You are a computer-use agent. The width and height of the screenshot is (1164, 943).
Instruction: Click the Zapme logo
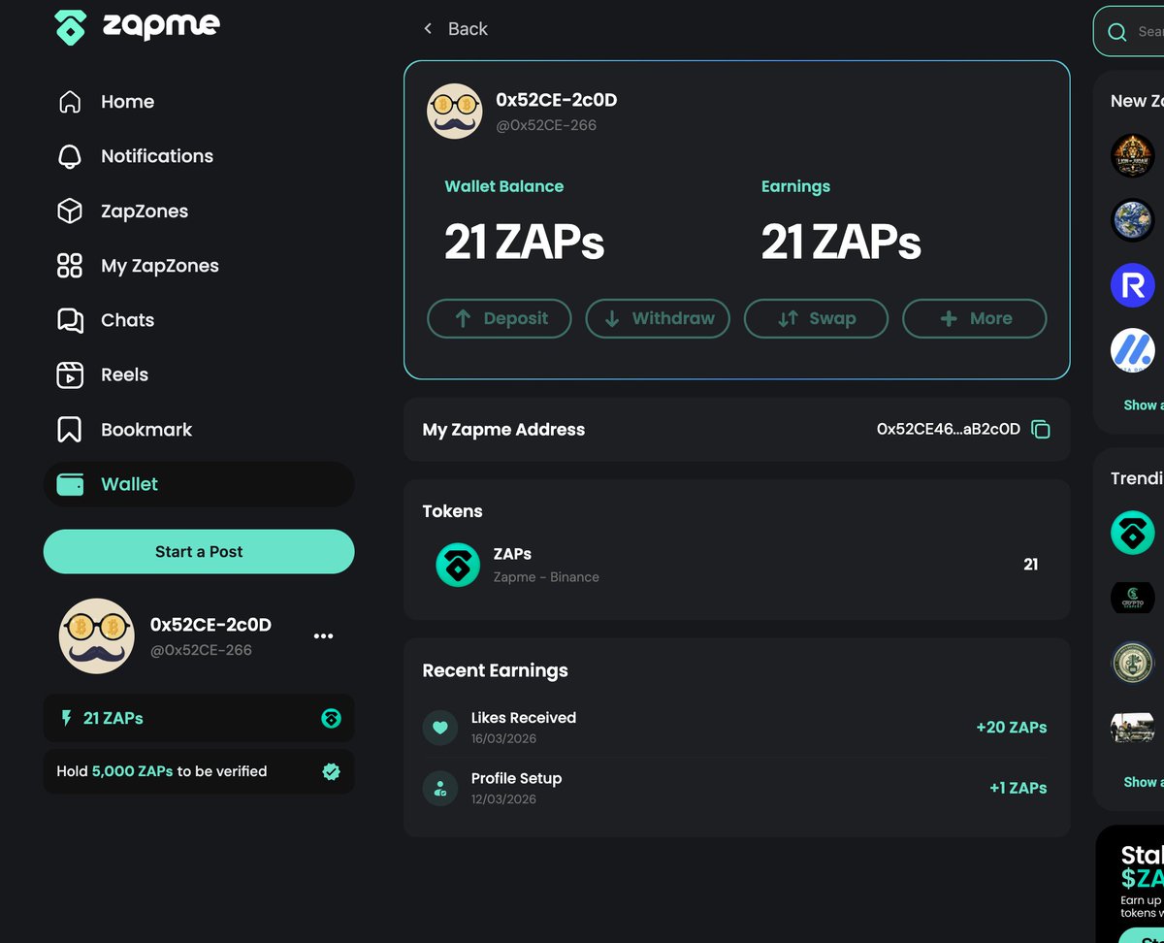point(137,26)
